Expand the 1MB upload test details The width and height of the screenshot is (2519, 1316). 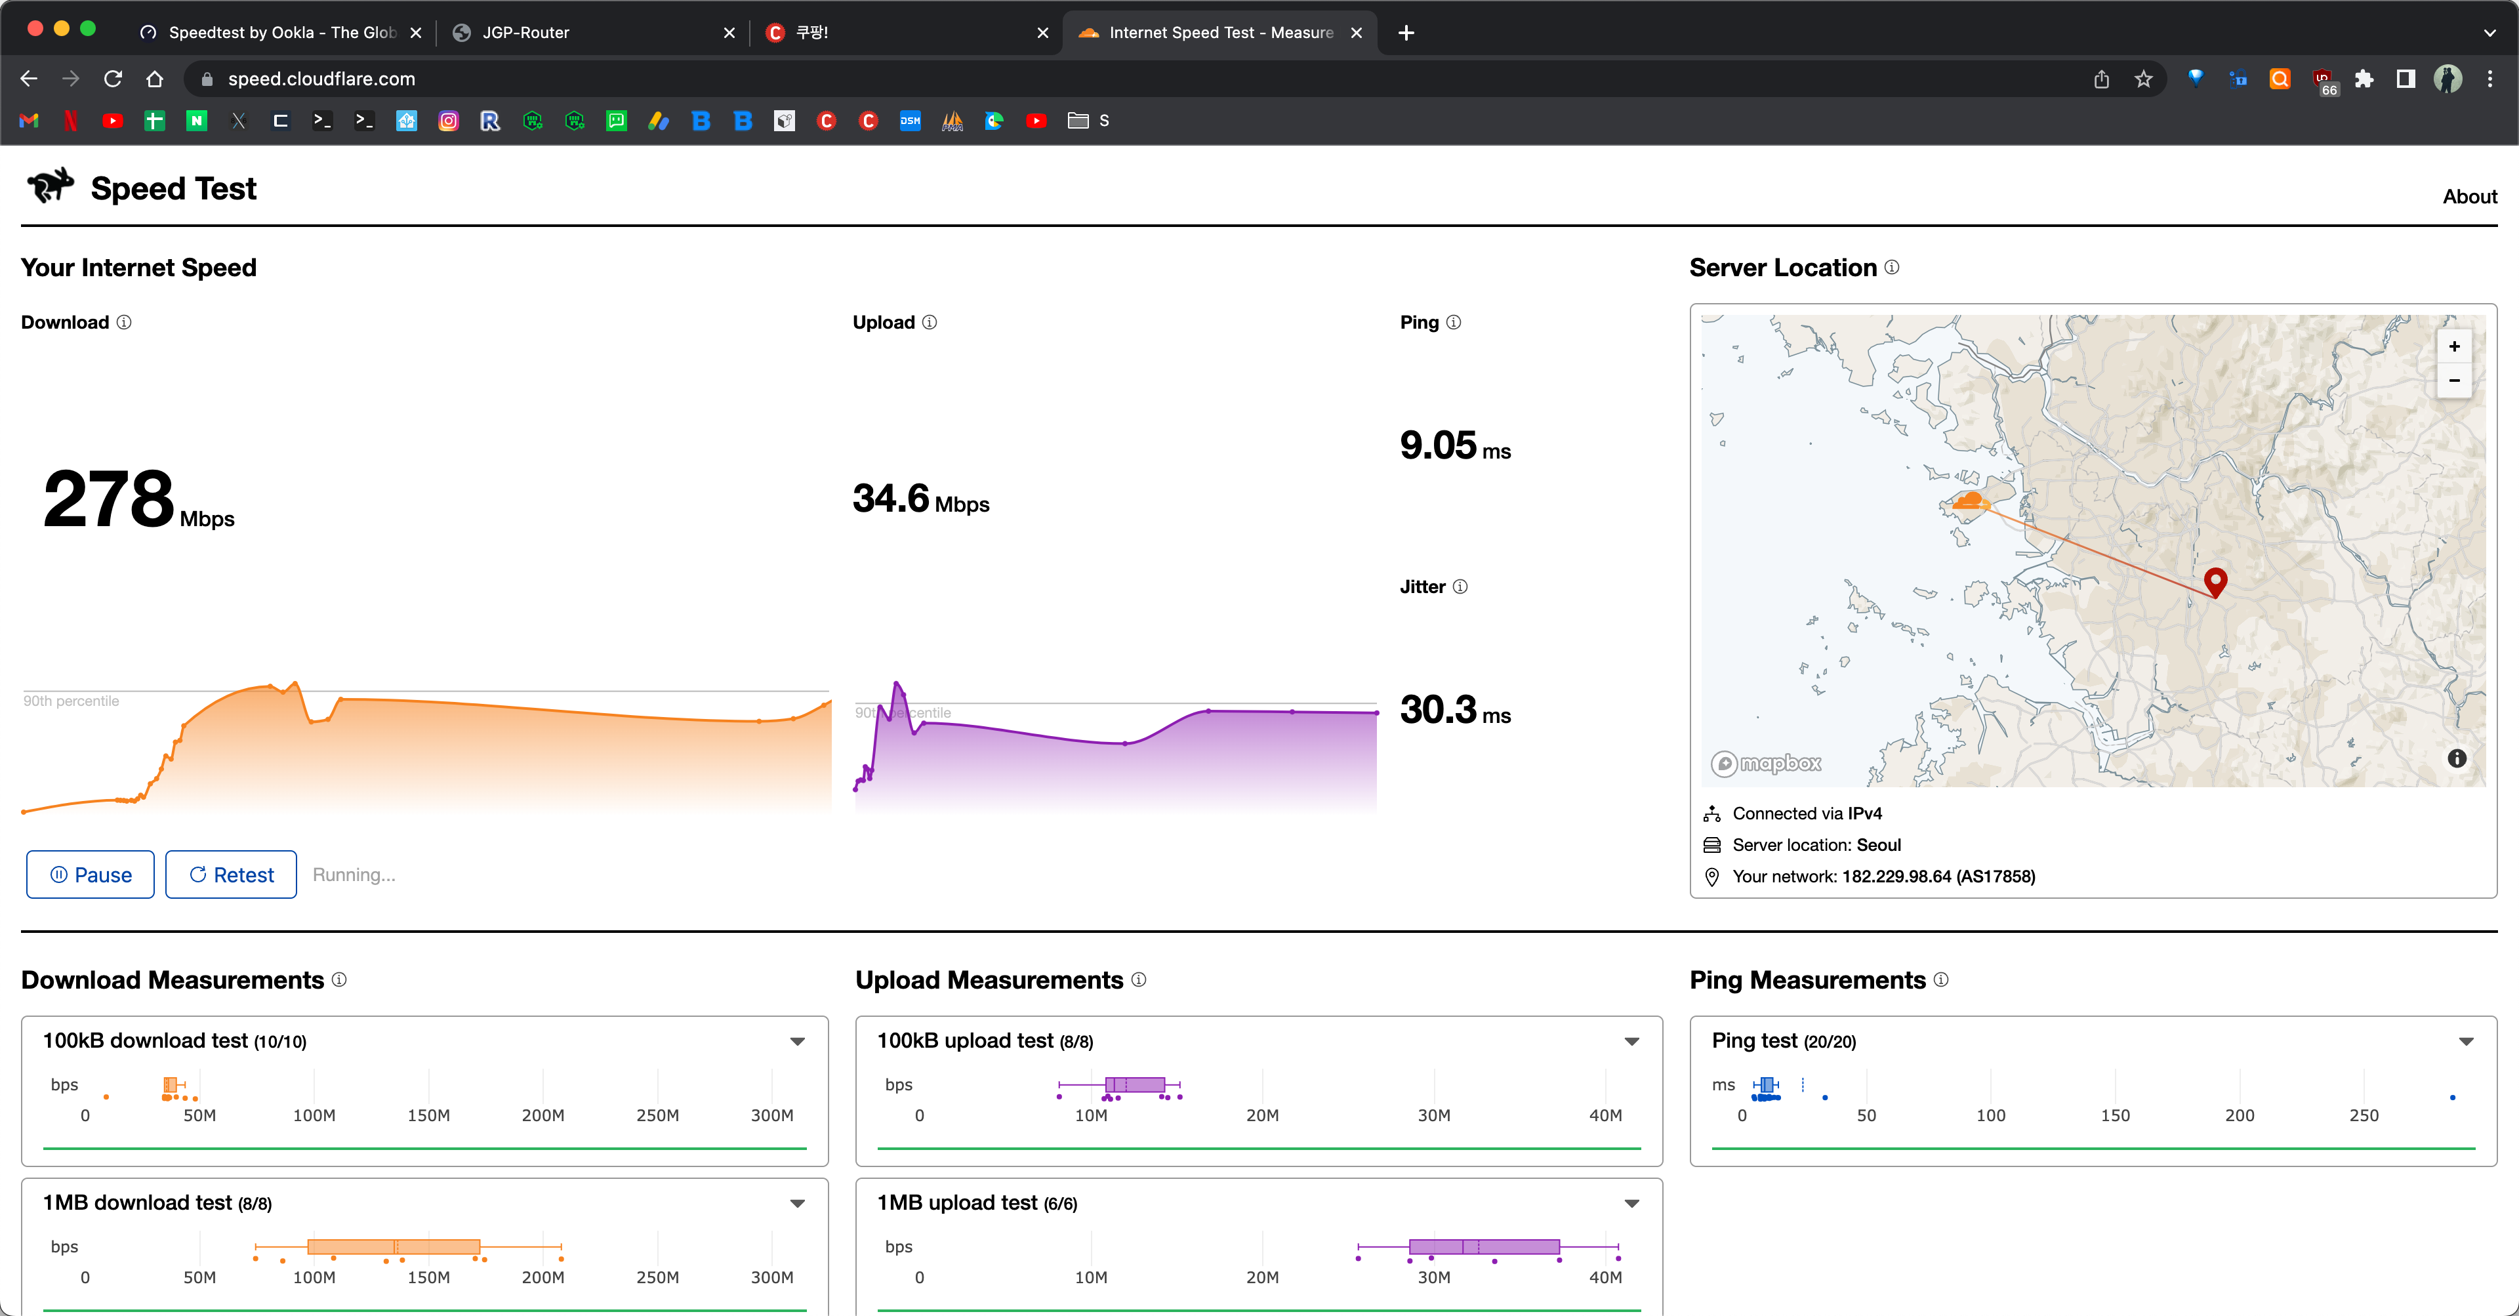[x=1631, y=1204]
